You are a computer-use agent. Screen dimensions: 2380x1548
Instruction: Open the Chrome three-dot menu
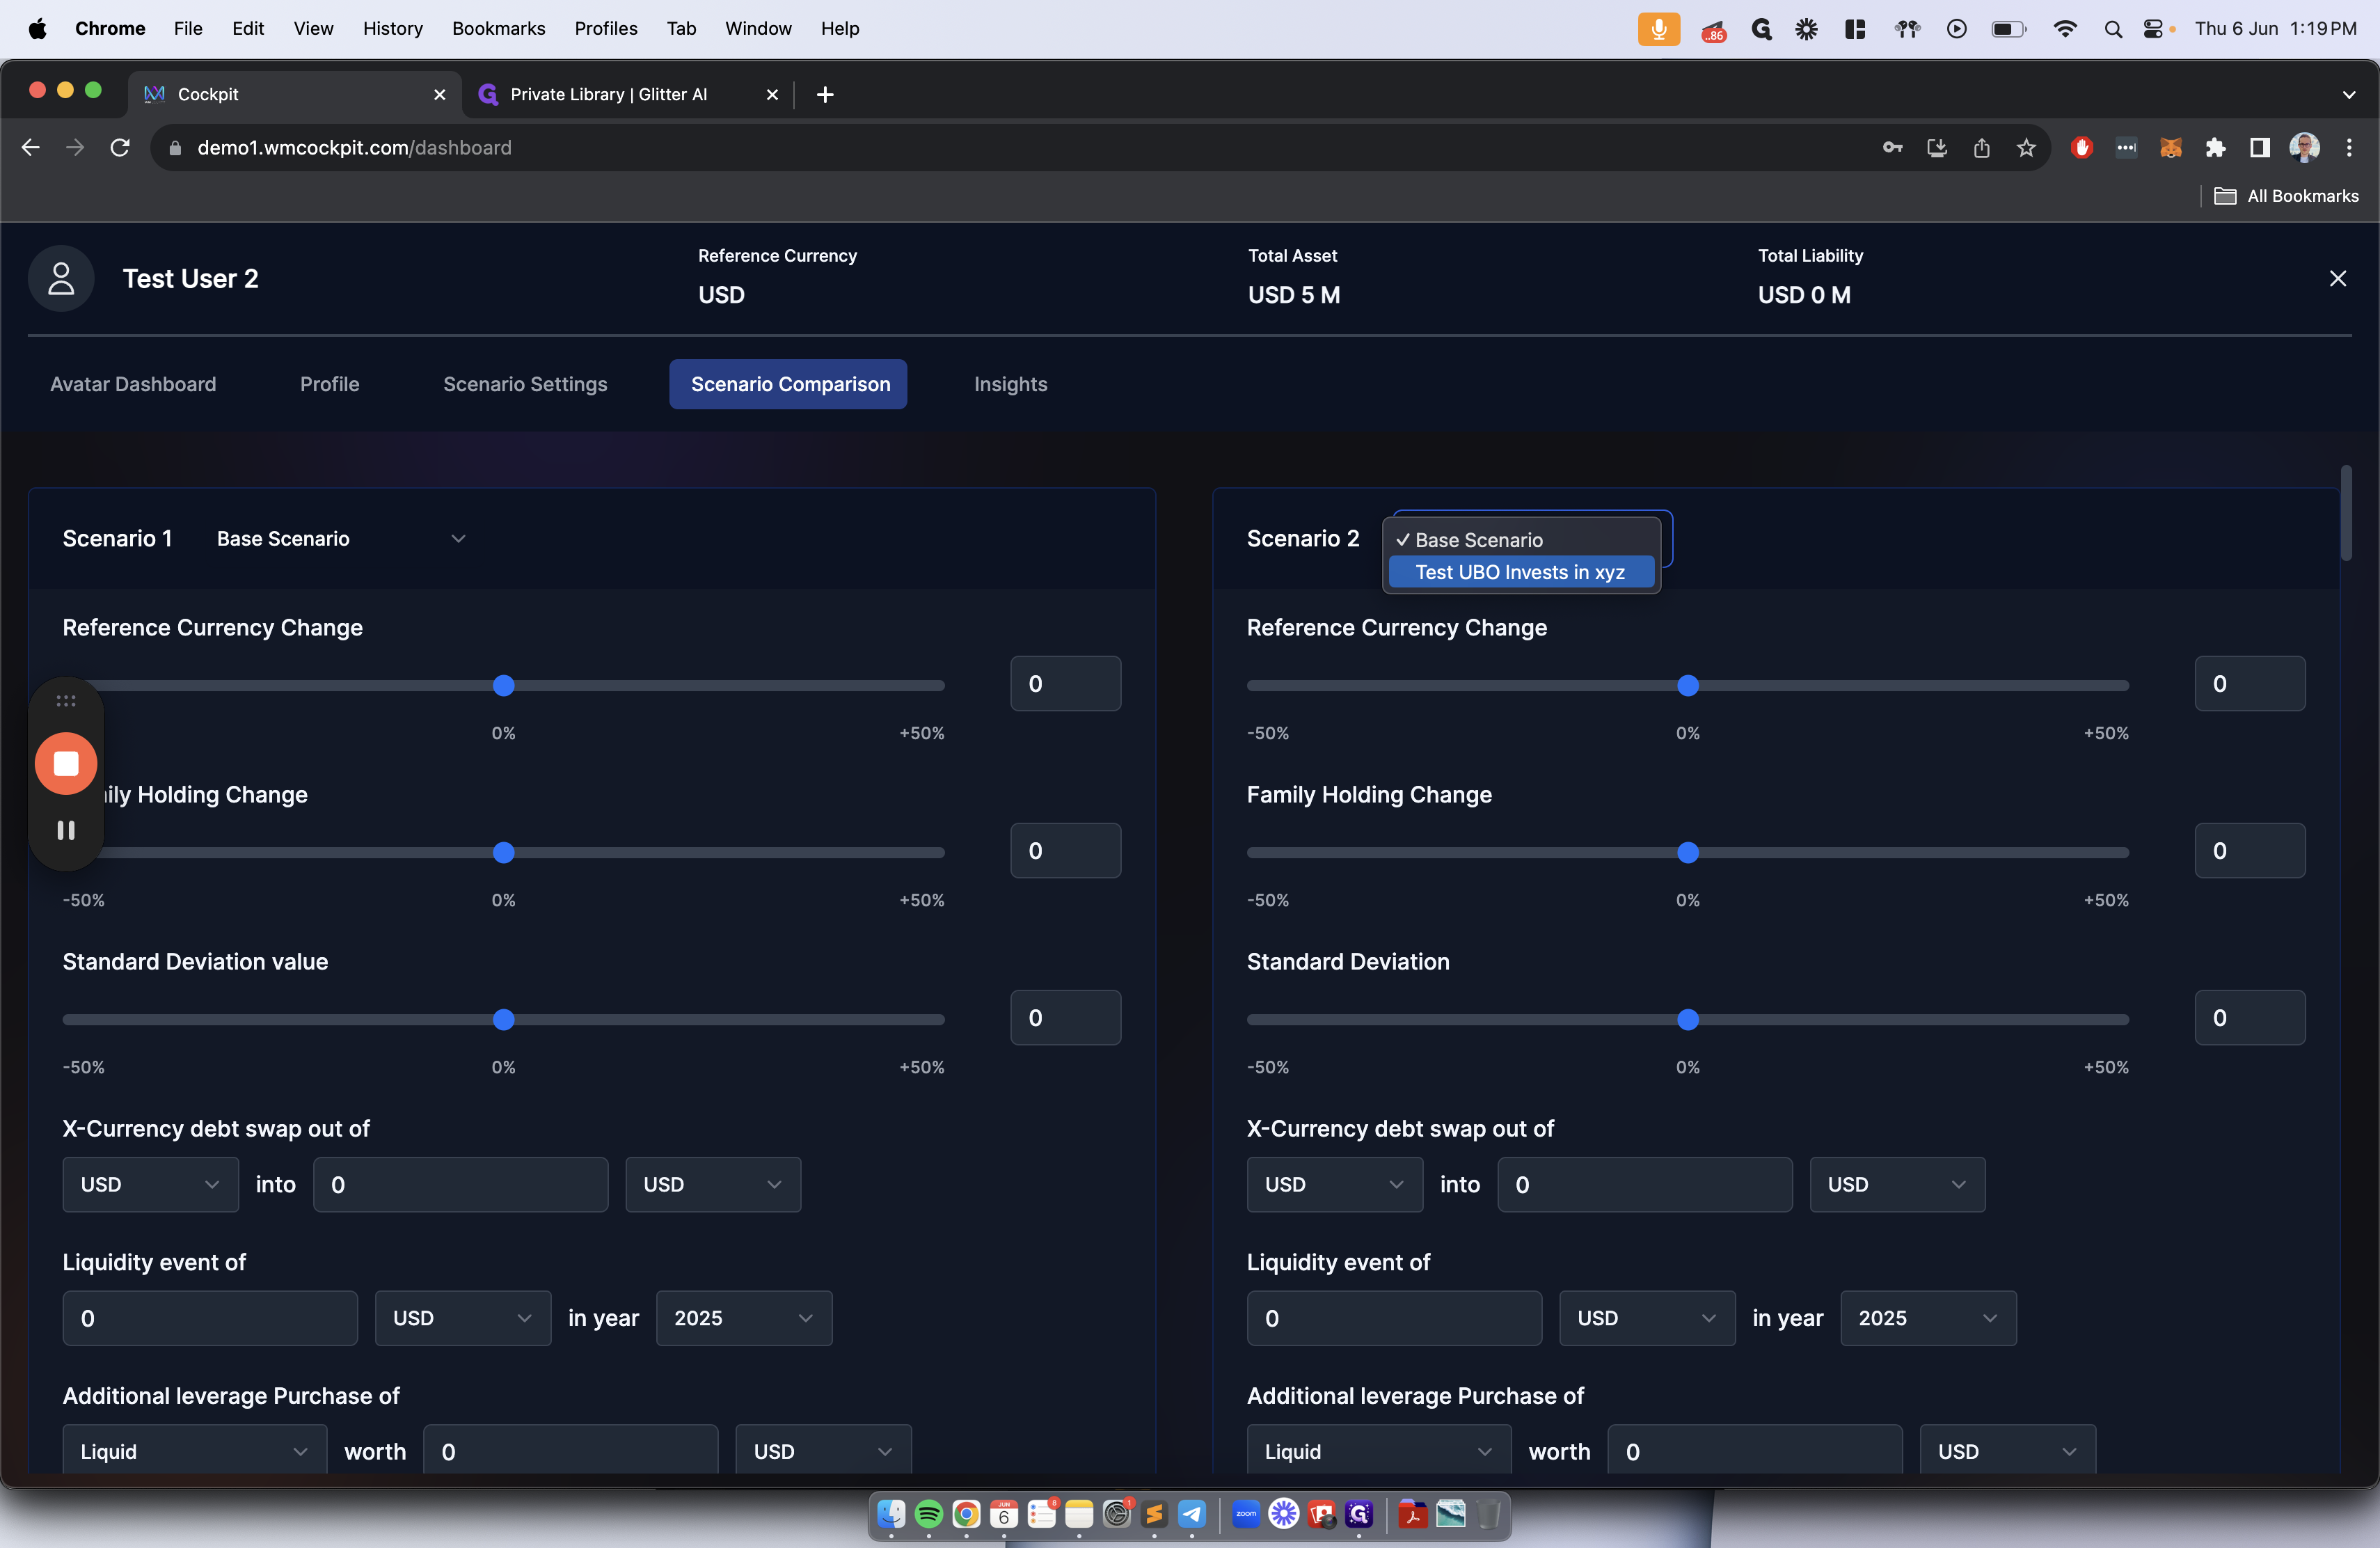coord(2349,148)
